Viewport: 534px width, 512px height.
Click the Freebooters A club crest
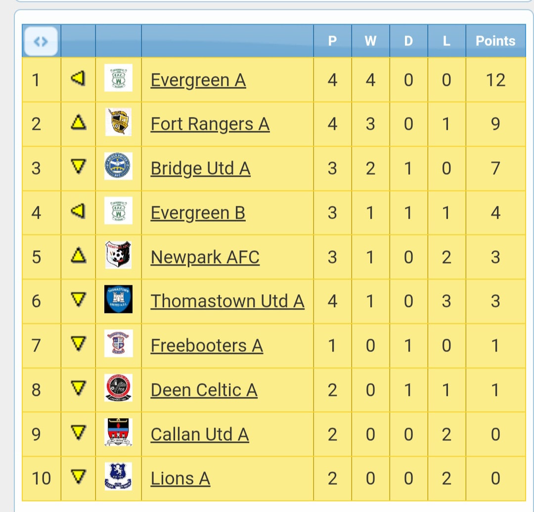point(118,343)
